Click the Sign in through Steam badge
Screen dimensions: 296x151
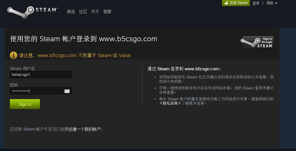(x=258, y=42)
